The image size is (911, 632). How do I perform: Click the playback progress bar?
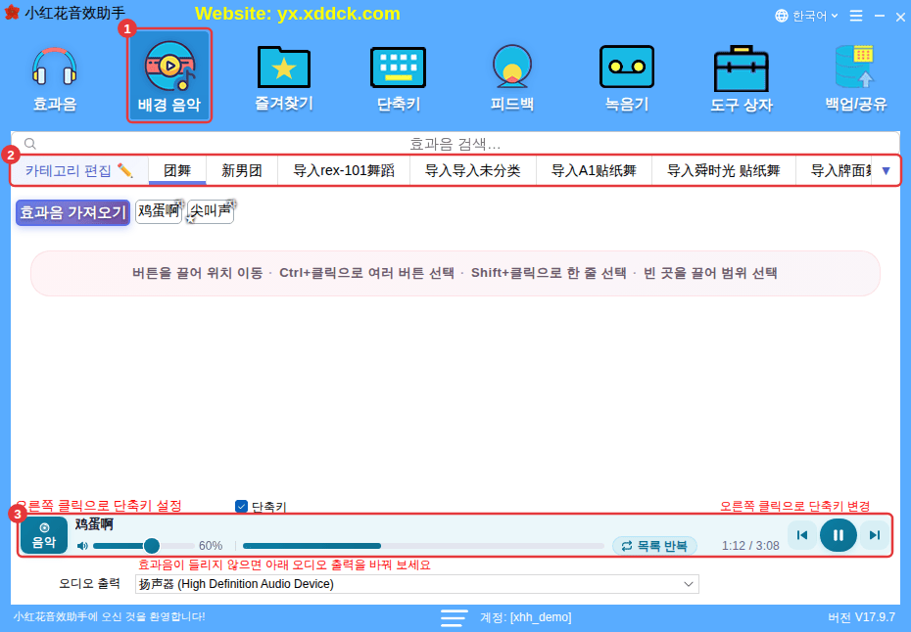click(423, 546)
